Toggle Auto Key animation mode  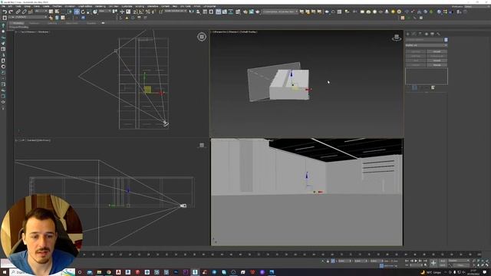point(443,261)
